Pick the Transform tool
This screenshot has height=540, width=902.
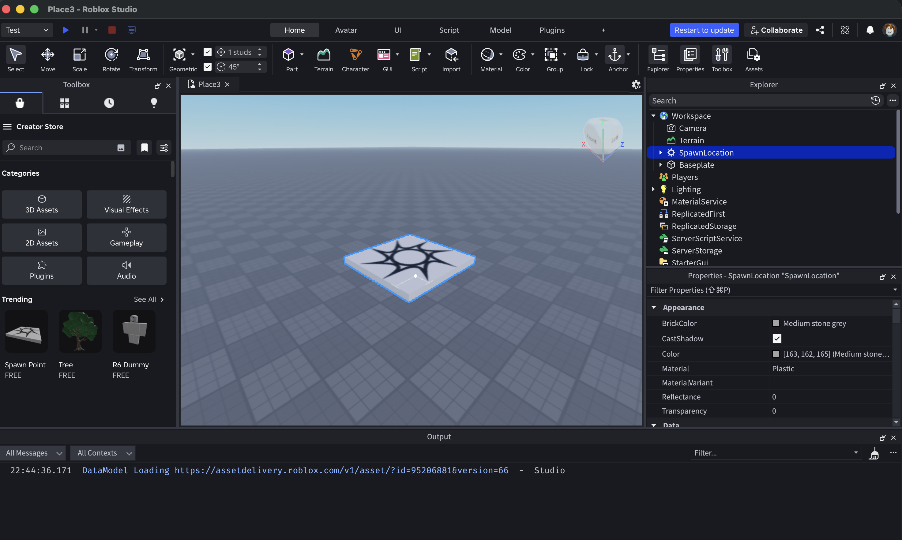[143, 59]
